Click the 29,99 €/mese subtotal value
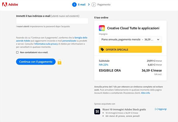The height and width of the screenshot is (122, 178). click(154, 61)
